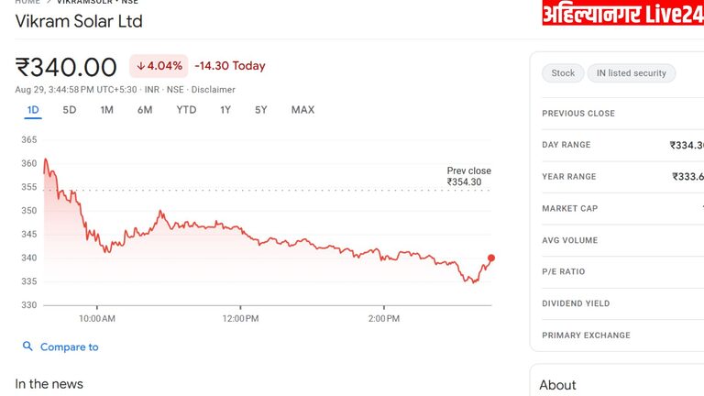
Task: Click the Compare to link text
Action: 70,347
